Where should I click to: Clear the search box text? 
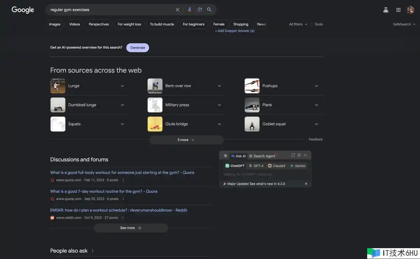(178, 10)
